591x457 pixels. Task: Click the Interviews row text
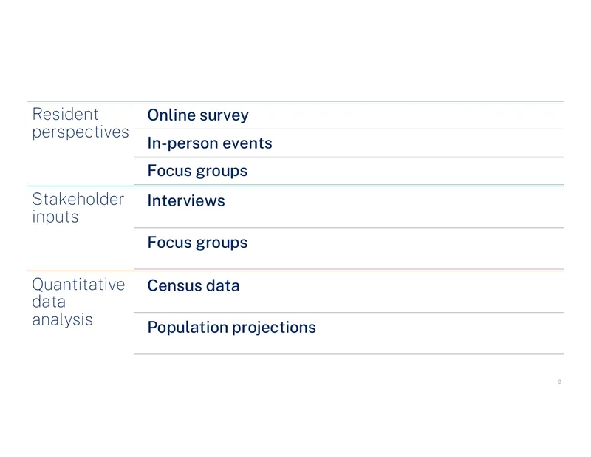(x=186, y=200)
